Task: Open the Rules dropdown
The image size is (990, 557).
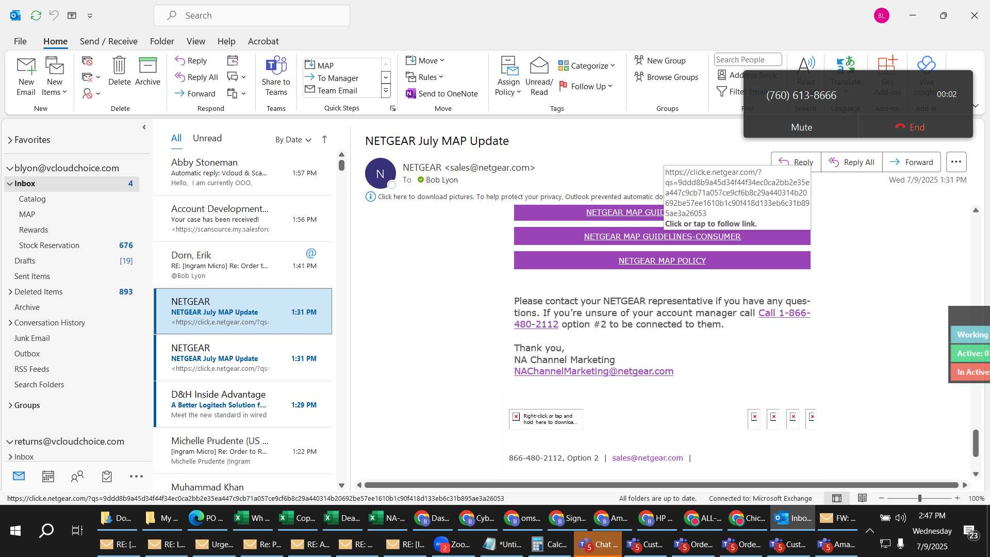Action: tap(424, 77)
